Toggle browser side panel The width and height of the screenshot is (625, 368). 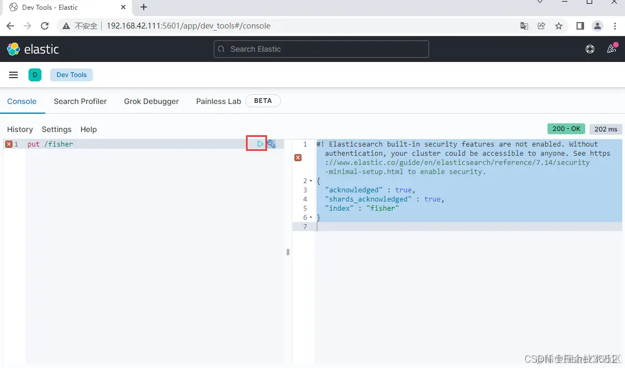[580, 26]
